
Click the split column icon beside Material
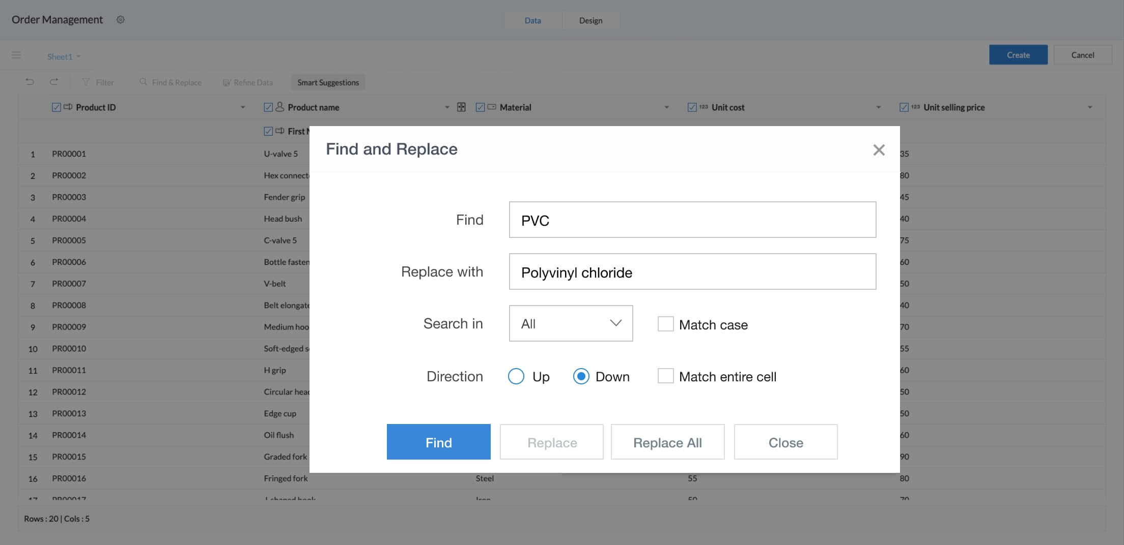coord(461,107)
